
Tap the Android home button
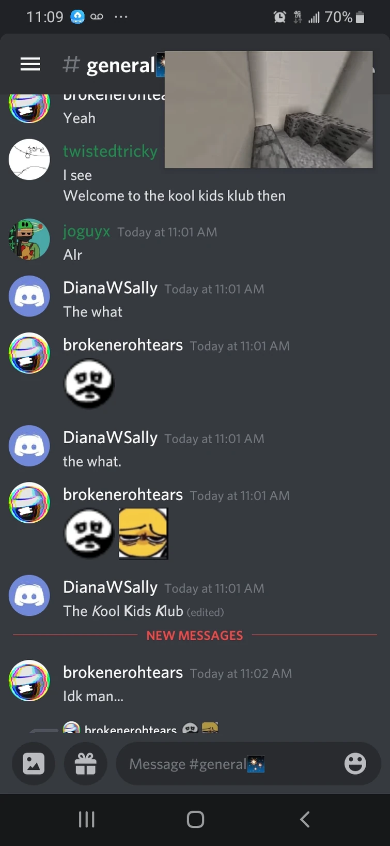[x=195, y=820]
